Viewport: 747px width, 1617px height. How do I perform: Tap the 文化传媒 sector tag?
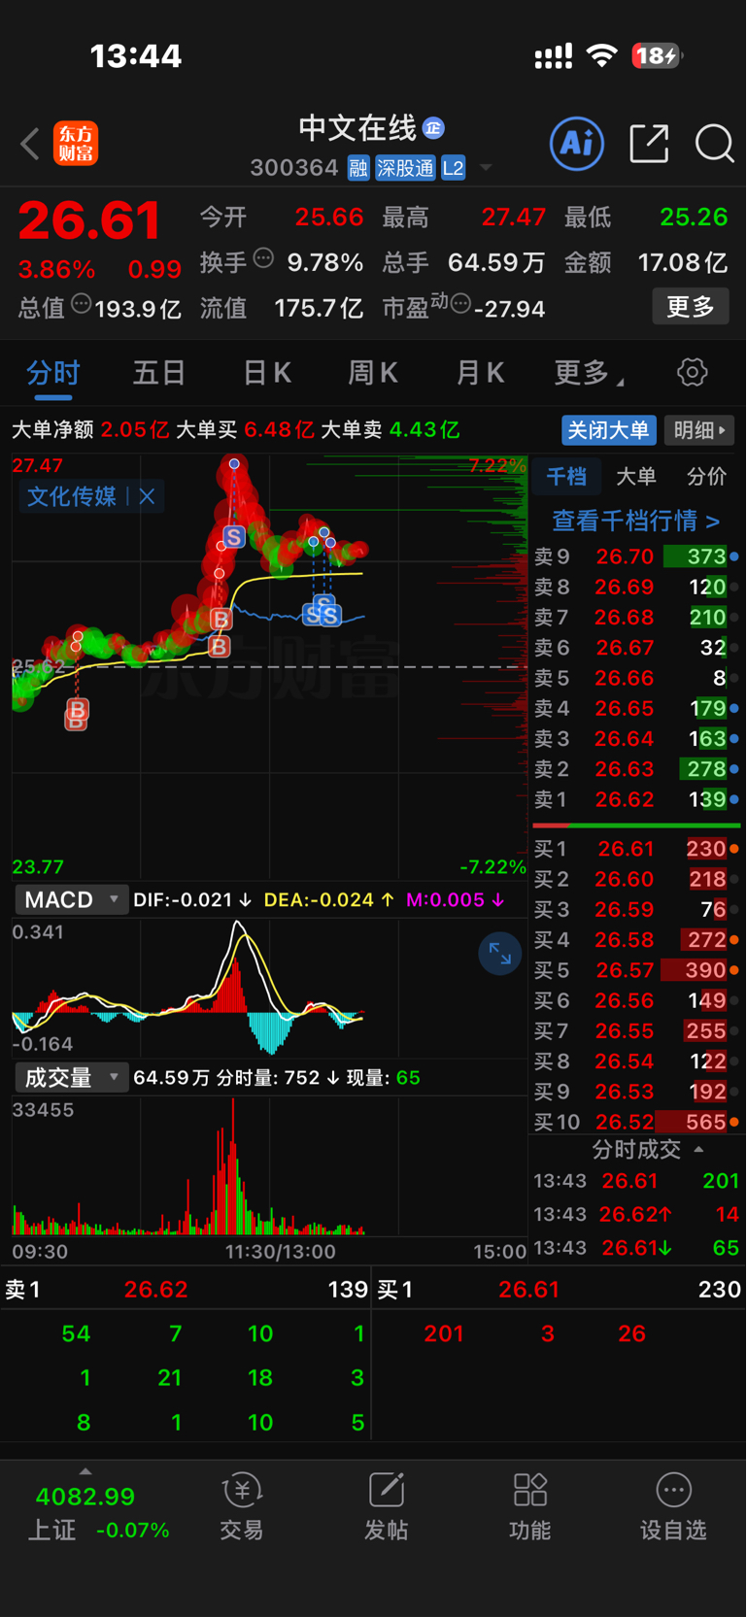[x=72, y=496]
